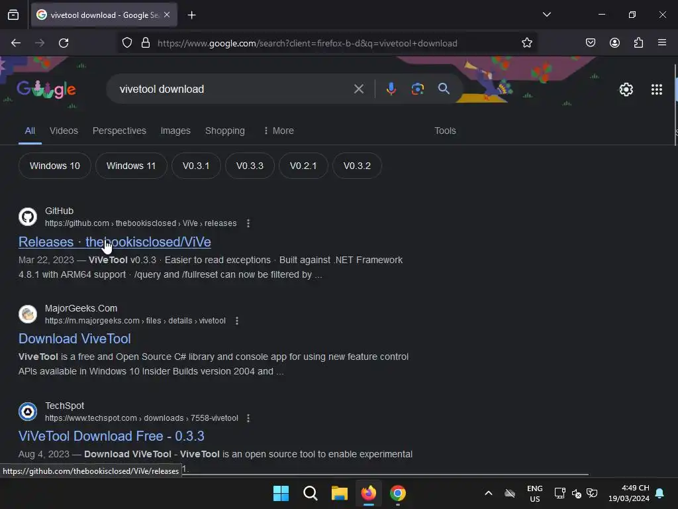Open ViVeTool Download Free 0.3.3 link
Viewport: 678px width, 509px height.
tap(111, 436)
